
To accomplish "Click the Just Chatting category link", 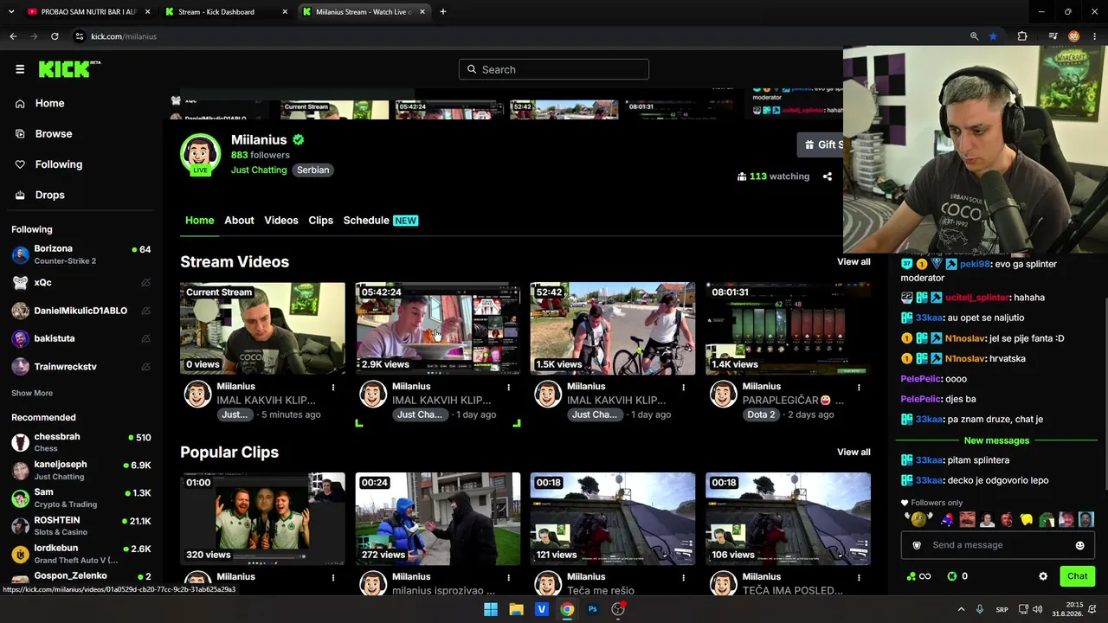I will coord(259,170).
